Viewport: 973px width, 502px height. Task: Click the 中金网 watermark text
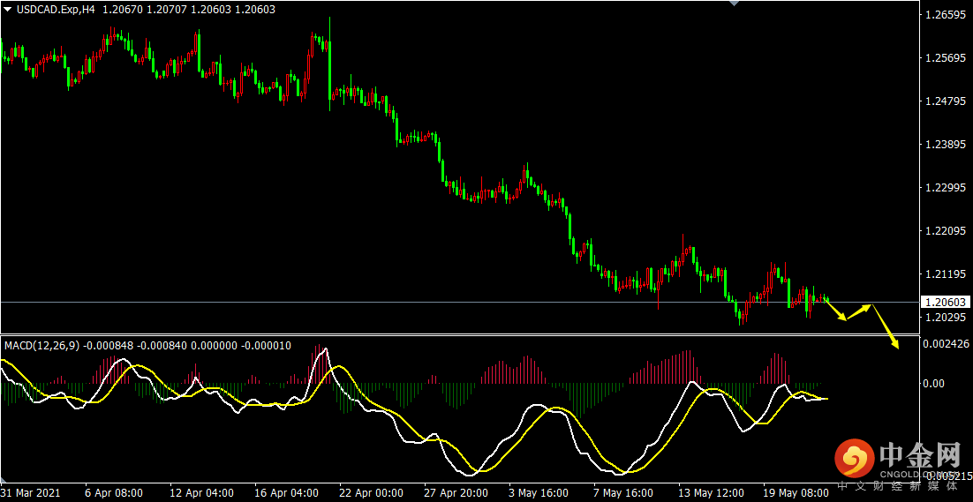[x=920, y=457]
